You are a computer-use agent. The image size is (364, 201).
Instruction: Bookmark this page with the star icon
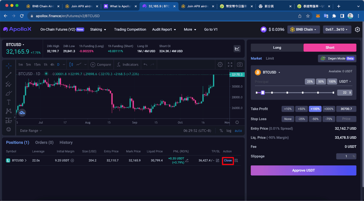[308, 16]
